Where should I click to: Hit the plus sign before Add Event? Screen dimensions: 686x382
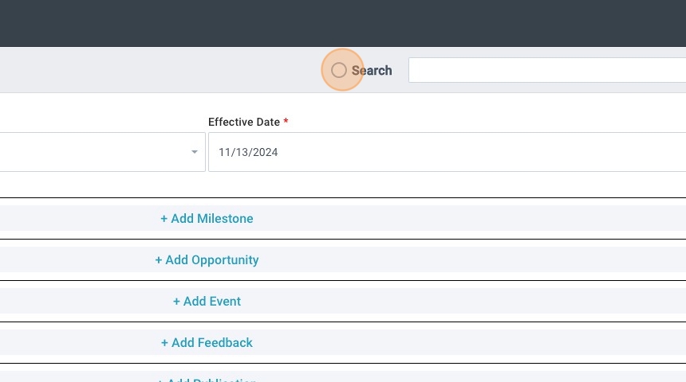177,302
